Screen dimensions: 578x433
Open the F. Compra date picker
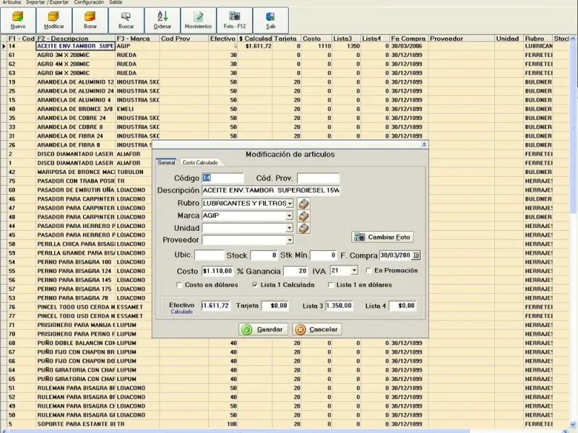tap(415, 255)
